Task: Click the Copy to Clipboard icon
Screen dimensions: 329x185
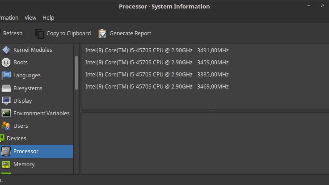Action: tap(39, 34)
